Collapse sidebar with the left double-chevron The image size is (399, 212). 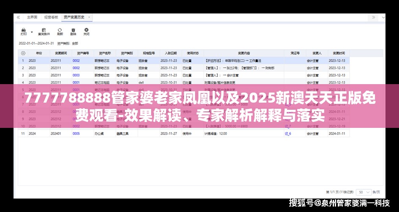pos(18,17)
